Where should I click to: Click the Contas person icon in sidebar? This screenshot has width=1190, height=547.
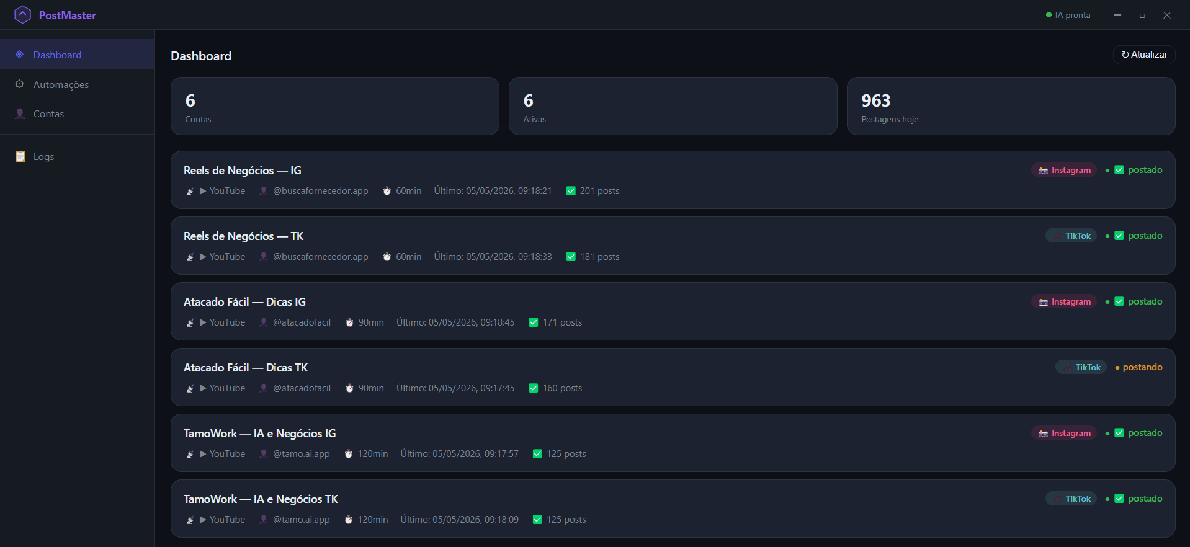point(20,113)
